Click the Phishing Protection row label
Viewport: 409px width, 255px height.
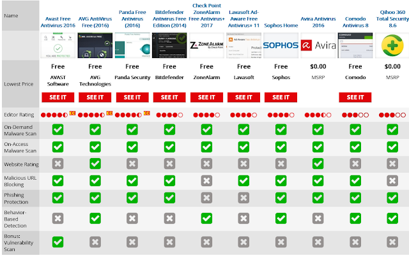coord(16,198)
